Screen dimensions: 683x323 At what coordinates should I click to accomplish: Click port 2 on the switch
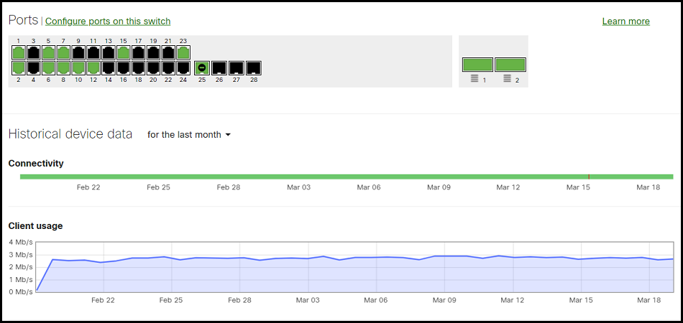tap(19, 67)
